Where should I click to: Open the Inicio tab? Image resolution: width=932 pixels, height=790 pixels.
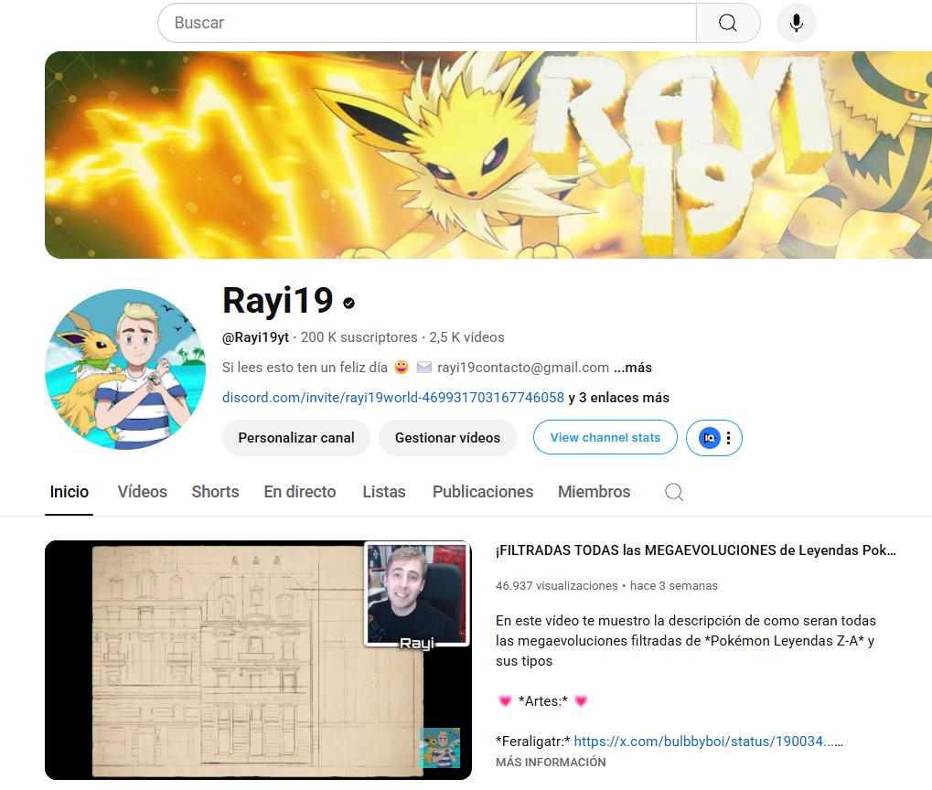pyautogui.click(x=69, y=492)
